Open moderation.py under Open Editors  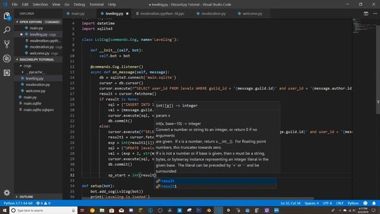click(38, 47)
